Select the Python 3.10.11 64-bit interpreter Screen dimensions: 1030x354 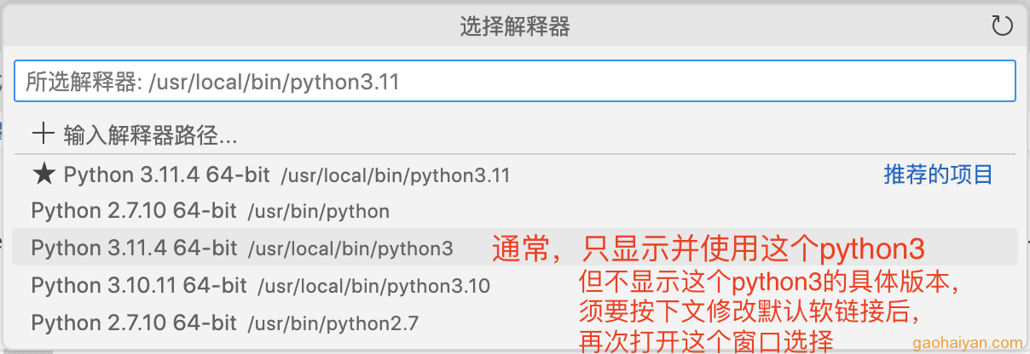515,285
